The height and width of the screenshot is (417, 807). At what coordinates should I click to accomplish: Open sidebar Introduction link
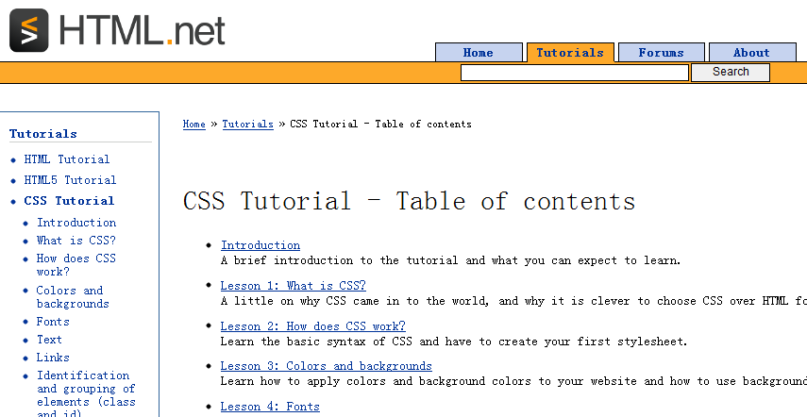(76, 223)
